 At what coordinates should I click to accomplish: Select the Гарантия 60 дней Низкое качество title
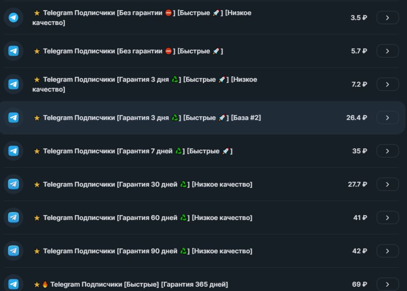pos(148,218)
